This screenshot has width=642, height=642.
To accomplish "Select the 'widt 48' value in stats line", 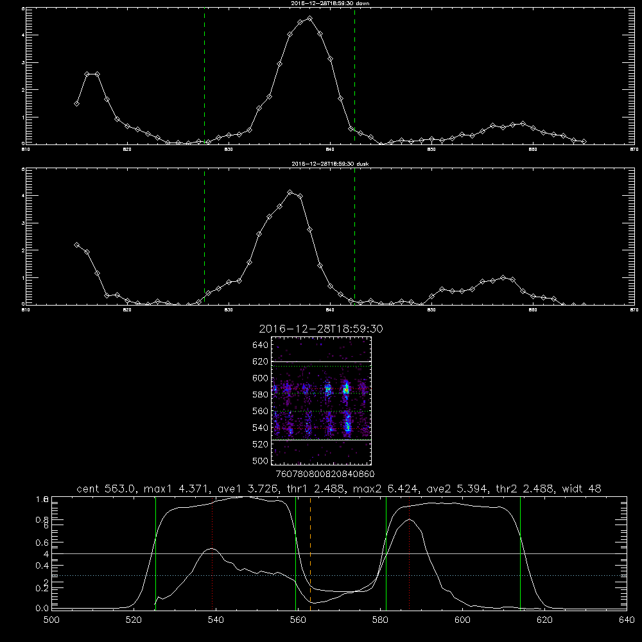I will pyautogui.click(x=582, y=489).
